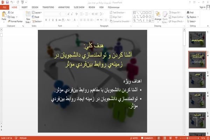
Task: Click the Sign in link
Action: [x=202, y=7]
